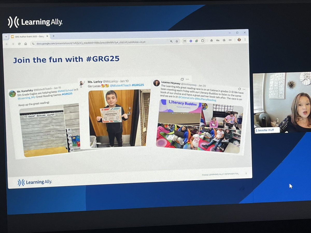This screenshot has height=233, width=311.
Task: Open the hat-and-glasses toolbar extension icon
Action: pos(211,40)
